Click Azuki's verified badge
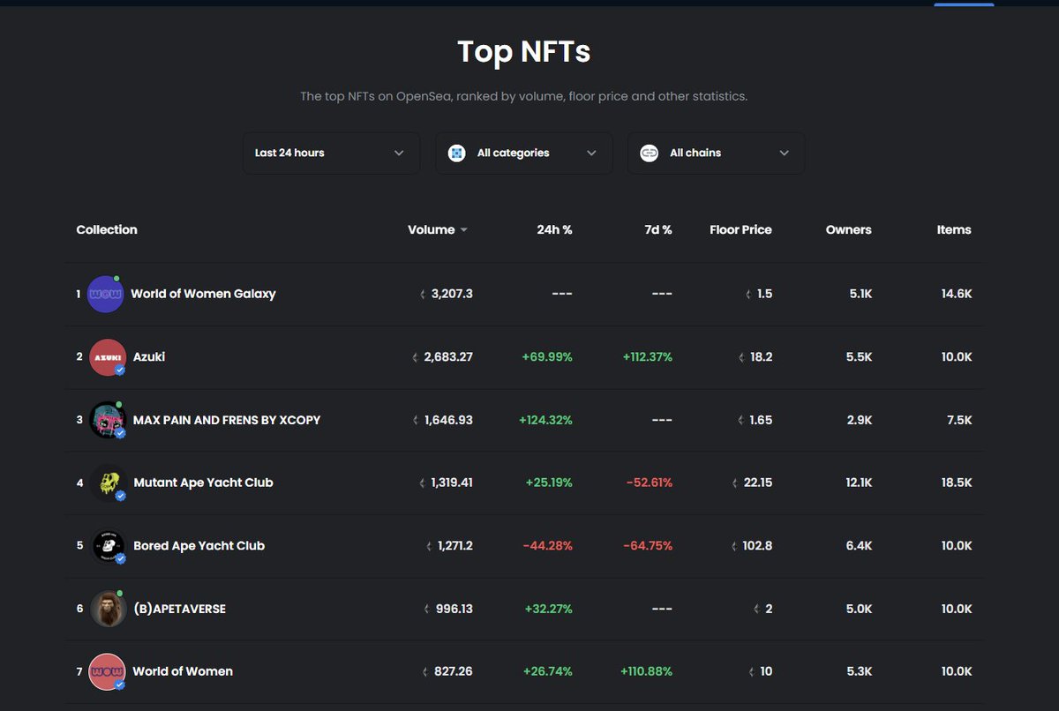The image size is (1059, 711). [120, 370]
